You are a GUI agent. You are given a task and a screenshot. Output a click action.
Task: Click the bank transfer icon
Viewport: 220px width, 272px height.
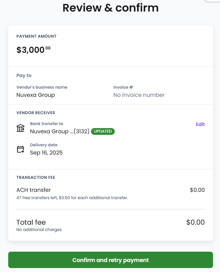(20, 128)
